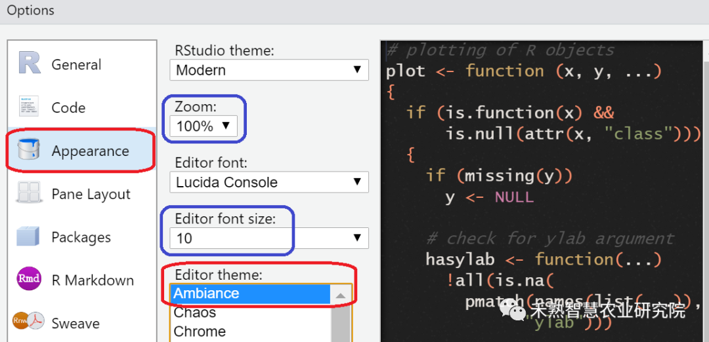Switch to the General options tab
Screen dimensions: 709x342
click(x=76, y=64)
